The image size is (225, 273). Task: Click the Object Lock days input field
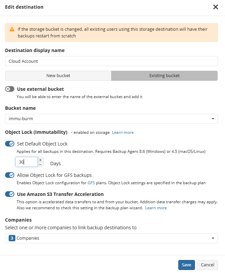27,162
